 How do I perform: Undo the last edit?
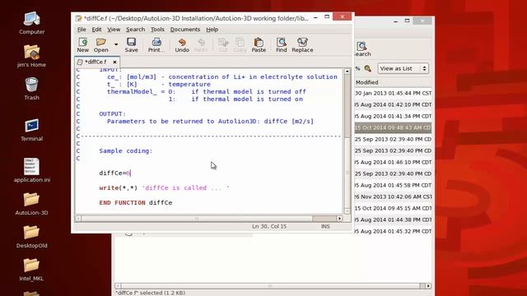182,45
